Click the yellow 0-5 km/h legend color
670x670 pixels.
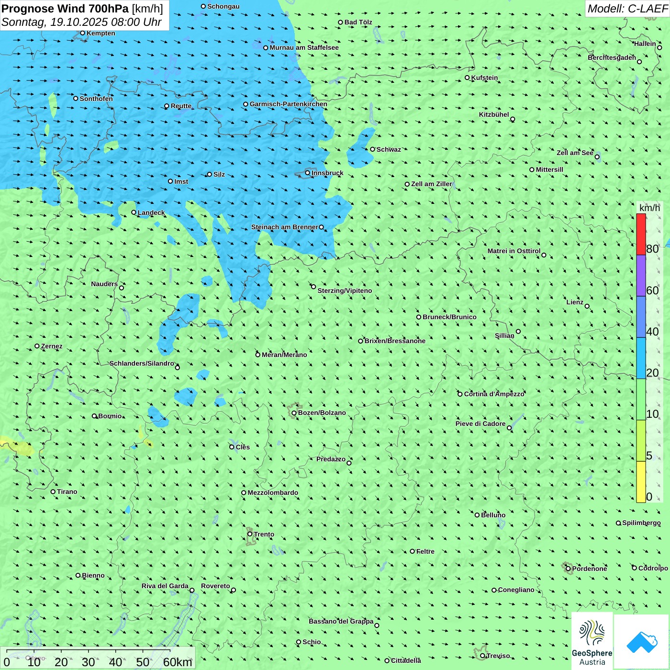click(x=641, y=481)
